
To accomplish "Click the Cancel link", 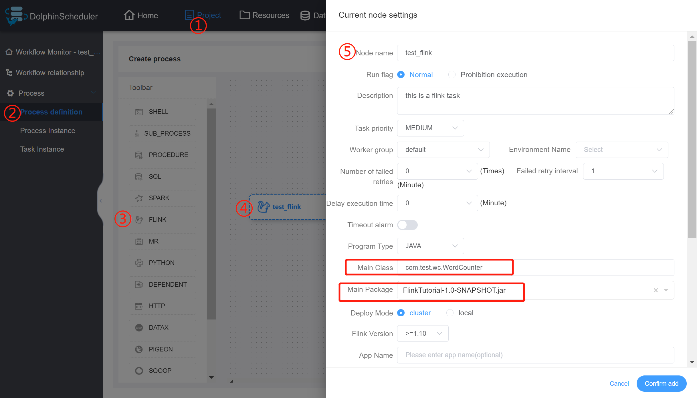I will point(619,383).
